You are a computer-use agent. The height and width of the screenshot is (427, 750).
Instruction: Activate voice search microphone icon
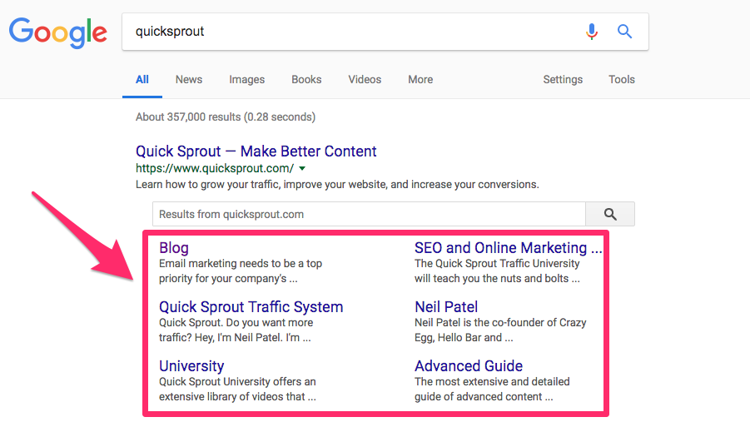coord(592,32)
